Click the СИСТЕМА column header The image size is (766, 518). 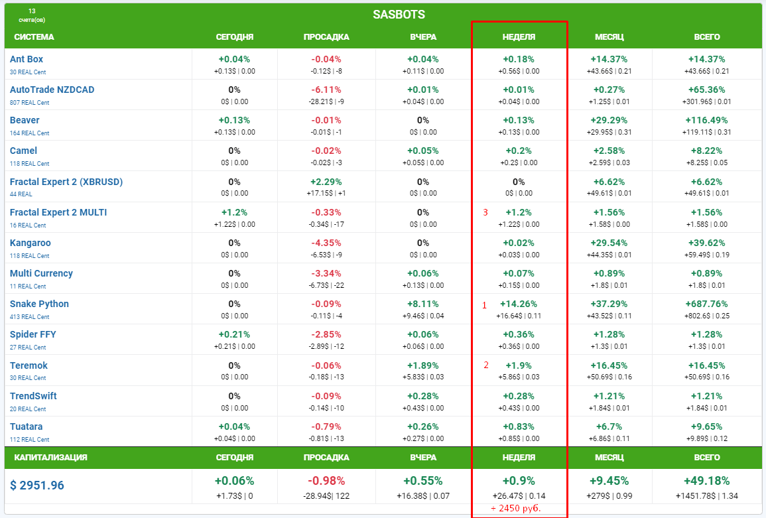34,37
